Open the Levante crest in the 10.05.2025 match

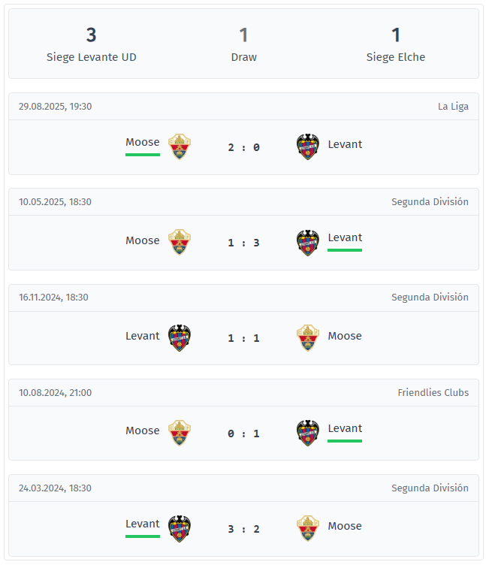pos(308,242)
